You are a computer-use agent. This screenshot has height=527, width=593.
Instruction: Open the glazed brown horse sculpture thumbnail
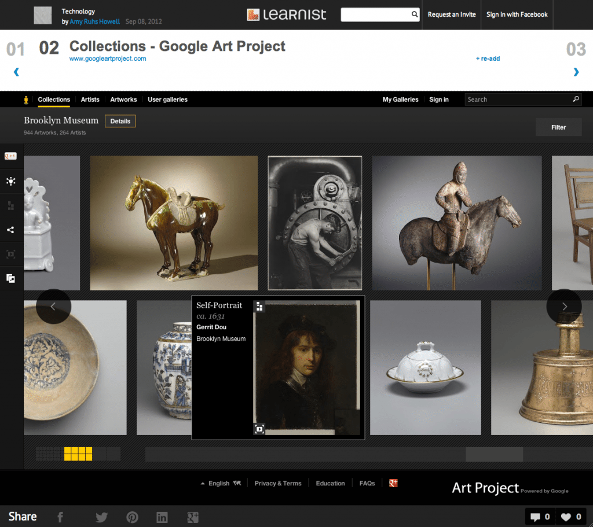point(174,223)
